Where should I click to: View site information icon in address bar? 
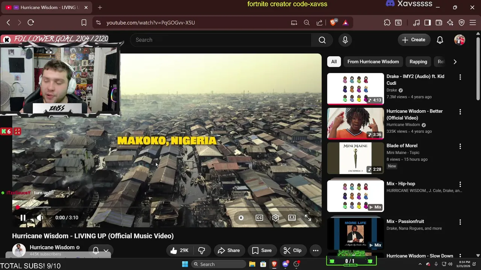pos(98,22)
